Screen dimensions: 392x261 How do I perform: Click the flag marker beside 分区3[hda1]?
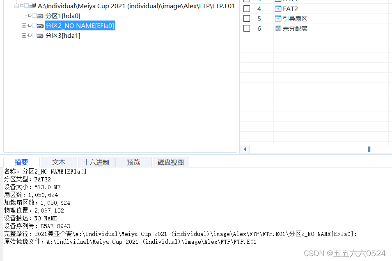(30, 35)
